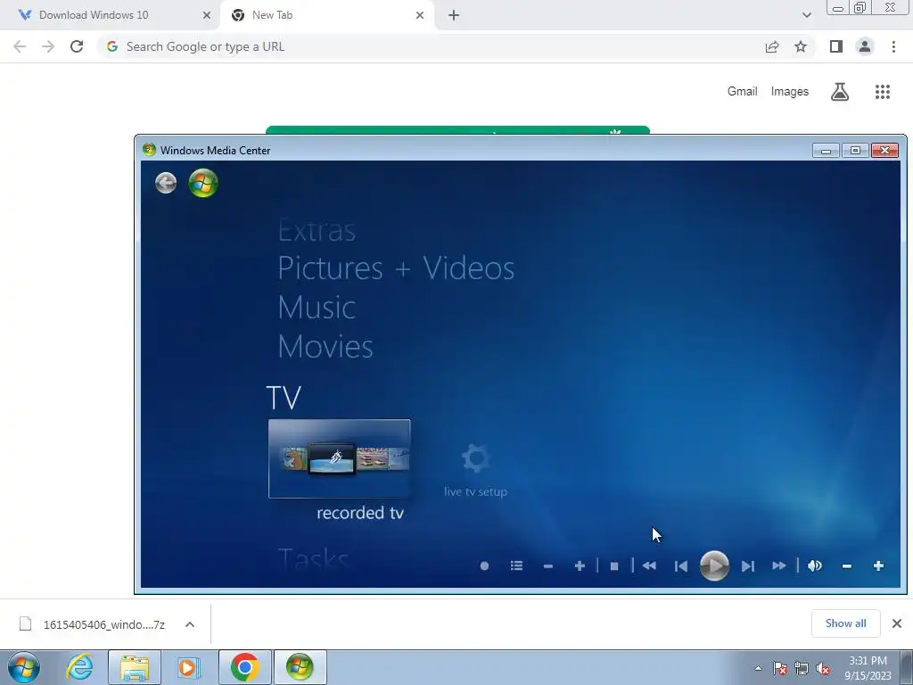Open Windows Explorer from taskbar
This screenshot has width=913, height=685.
pos(135,667)
